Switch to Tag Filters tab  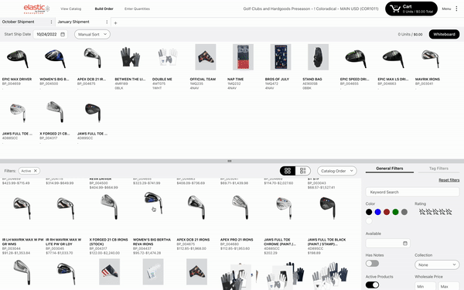tap(438, 169)
